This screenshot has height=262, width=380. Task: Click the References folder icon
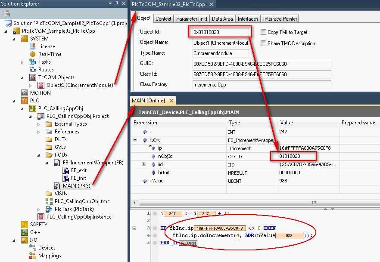49,132
